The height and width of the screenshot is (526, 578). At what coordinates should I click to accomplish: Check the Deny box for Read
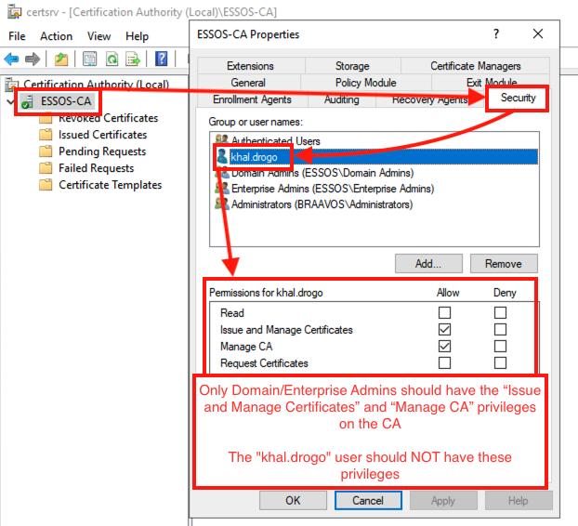click(x=501, y=313)
